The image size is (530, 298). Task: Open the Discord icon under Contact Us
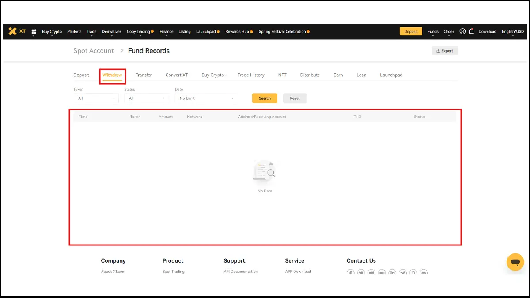click(423, 273)
